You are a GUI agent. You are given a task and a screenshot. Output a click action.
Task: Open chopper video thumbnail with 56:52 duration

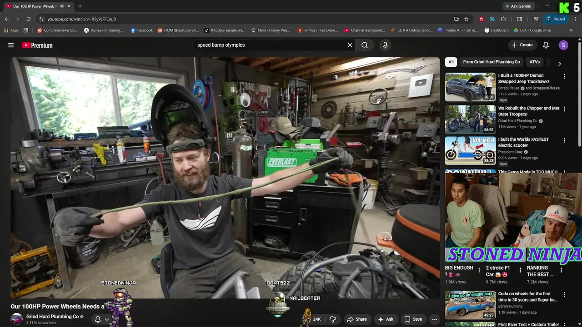pyautogui.click(x=470, y=119)
